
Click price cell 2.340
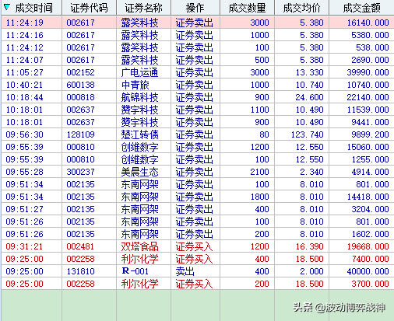tap(311, 172)
